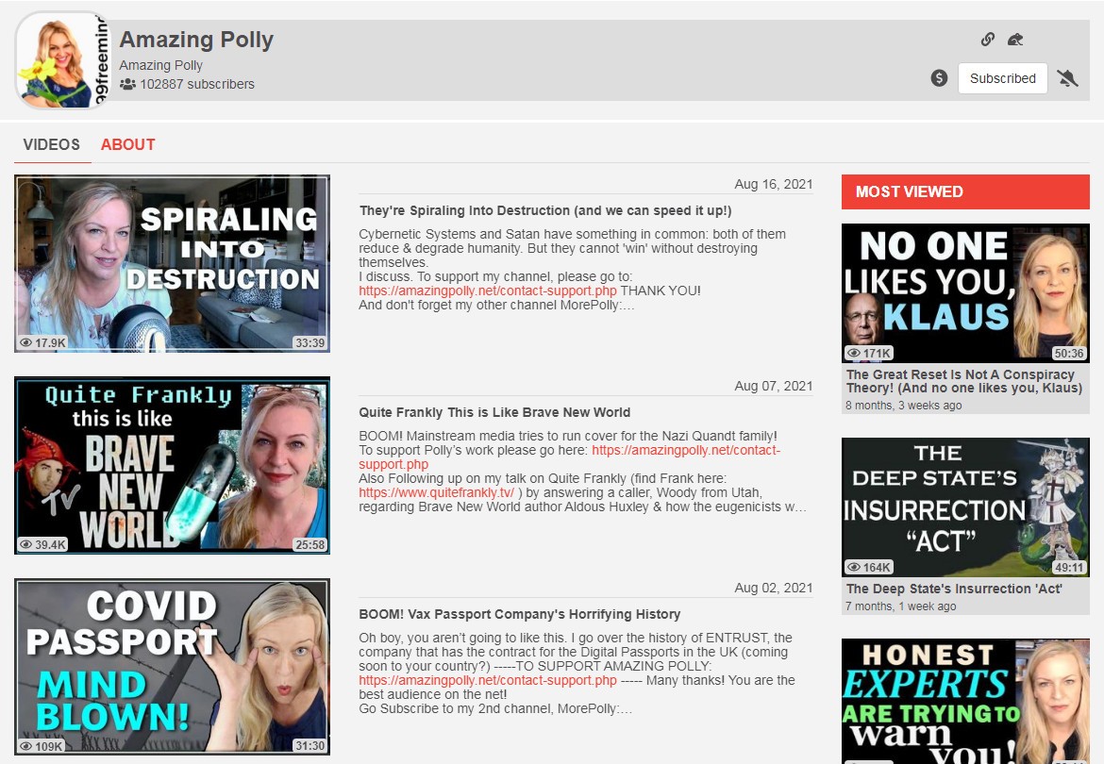Toggle the muted notification bell
The height and width of the screenshot is (764, 1104).
pyautogui.click(x=1067, y=78)
